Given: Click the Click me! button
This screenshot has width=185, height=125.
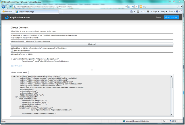Looking at the screenshot, I should tap(92, 44).
